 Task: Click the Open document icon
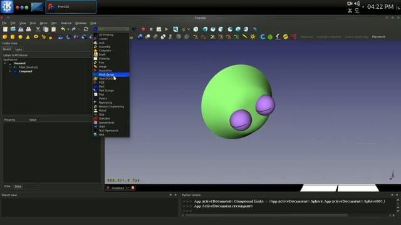pos(13,29)
